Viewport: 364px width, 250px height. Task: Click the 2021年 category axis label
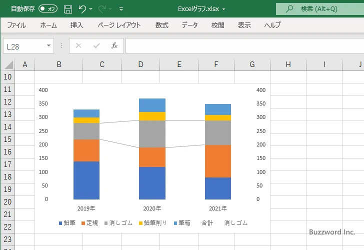[218, 208]
